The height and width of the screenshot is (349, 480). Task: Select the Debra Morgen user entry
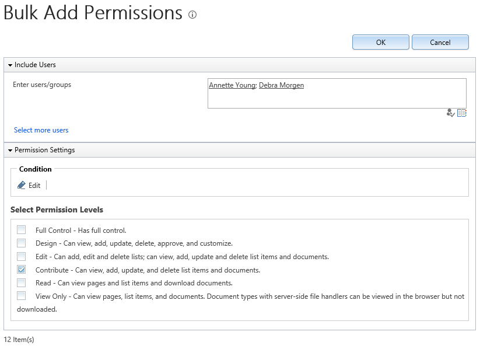(x=281, y=85)
